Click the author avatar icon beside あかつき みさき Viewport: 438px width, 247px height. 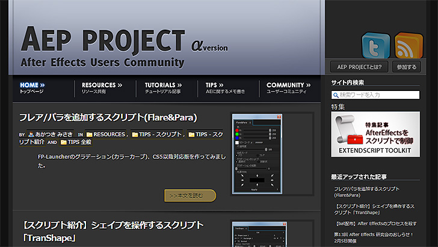click(31, 134)
